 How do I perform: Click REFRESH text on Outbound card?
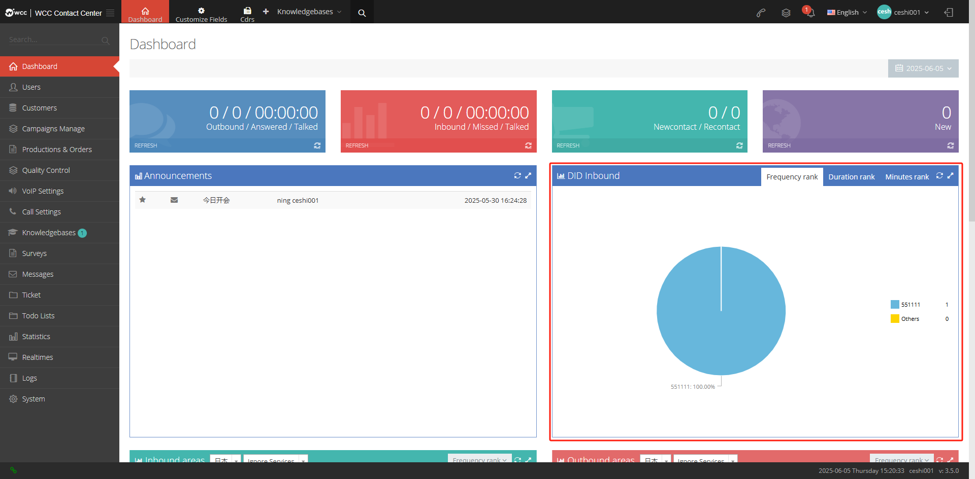146,145
